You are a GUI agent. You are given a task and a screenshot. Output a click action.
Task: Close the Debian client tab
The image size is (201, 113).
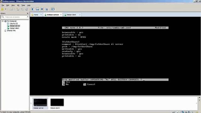pyautogui.click(x=80, y=15)
